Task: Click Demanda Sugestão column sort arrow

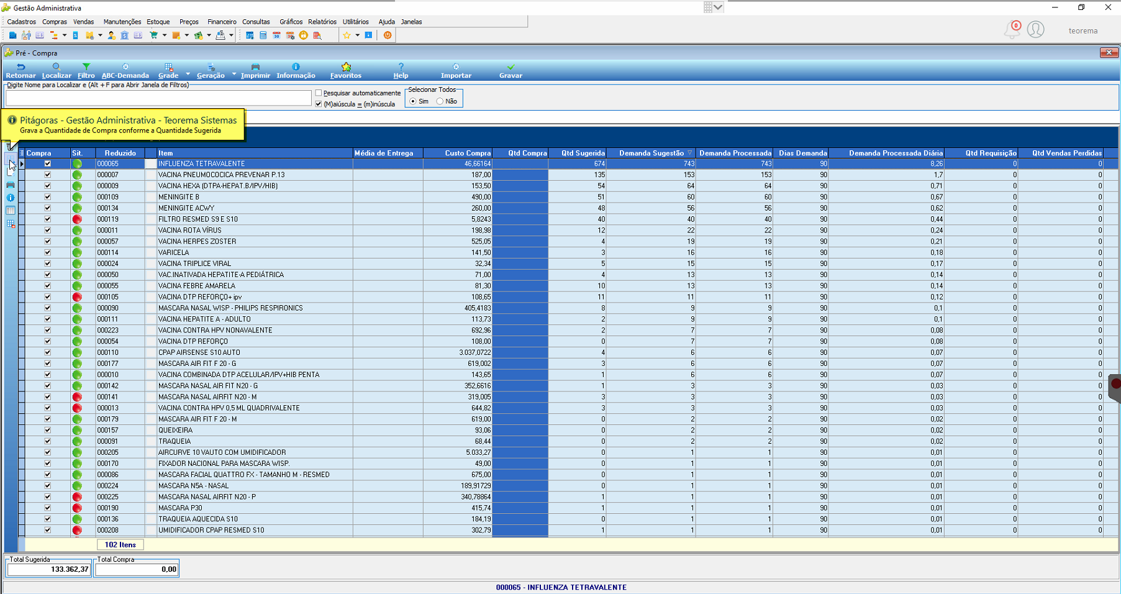Action: click(689, 153)
